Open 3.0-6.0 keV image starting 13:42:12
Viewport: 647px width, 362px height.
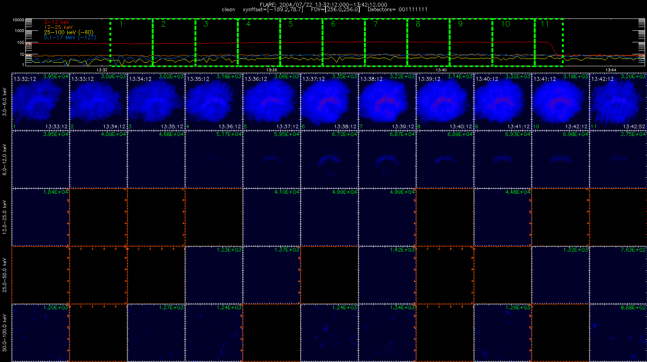618,102
